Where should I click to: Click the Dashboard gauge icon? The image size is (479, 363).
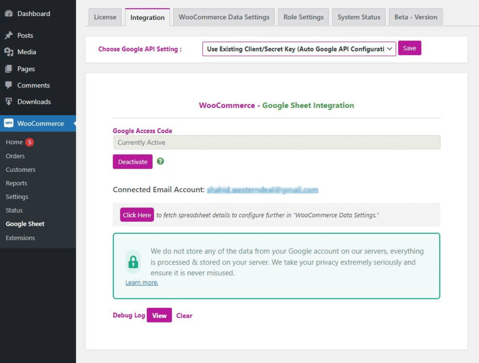[9, 14]
